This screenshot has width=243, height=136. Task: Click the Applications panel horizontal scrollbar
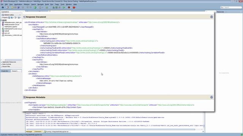click(x=13, y=60)
